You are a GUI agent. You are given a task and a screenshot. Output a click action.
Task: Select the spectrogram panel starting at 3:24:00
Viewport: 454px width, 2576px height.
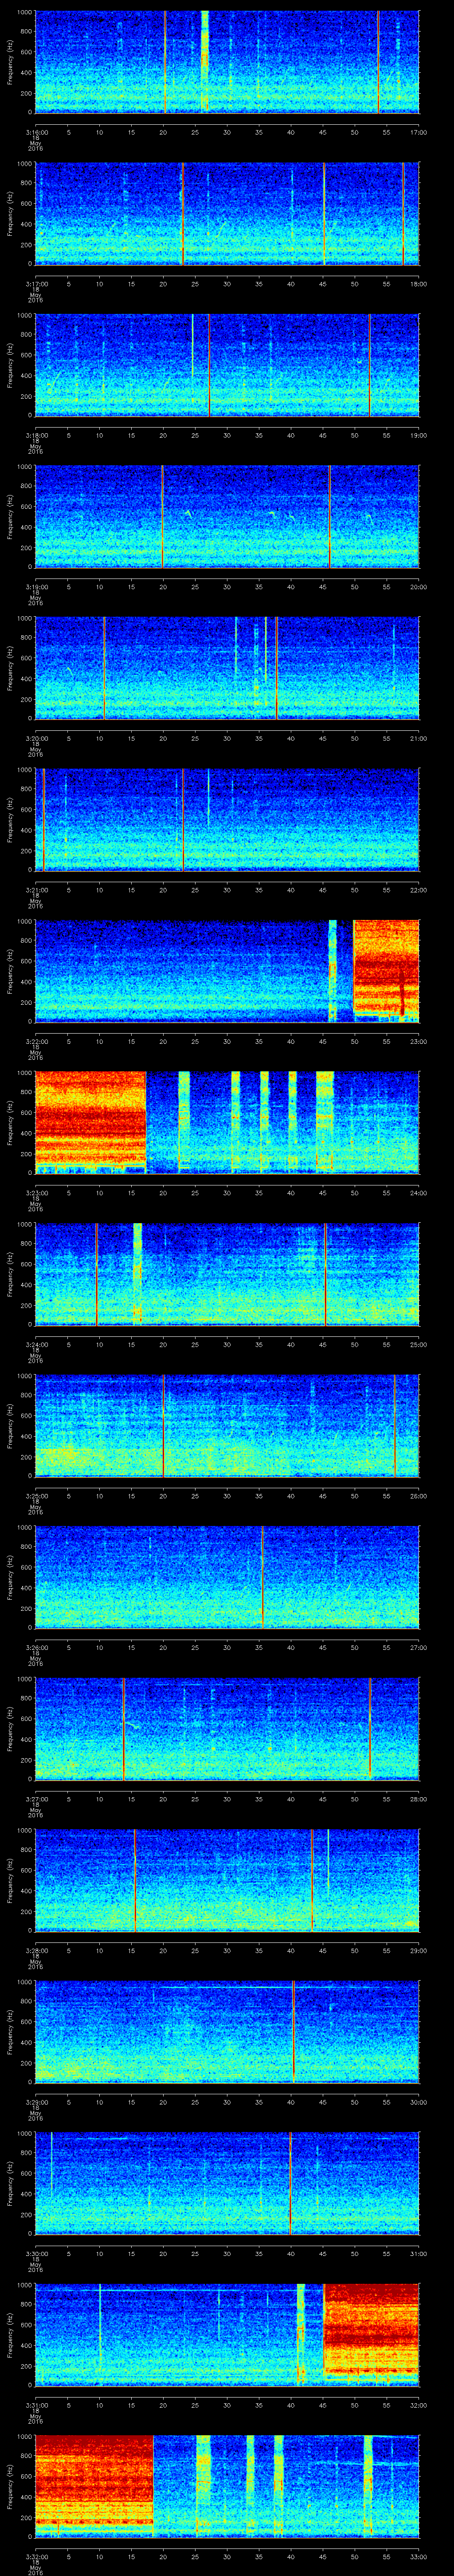(x=227, y=1273)
